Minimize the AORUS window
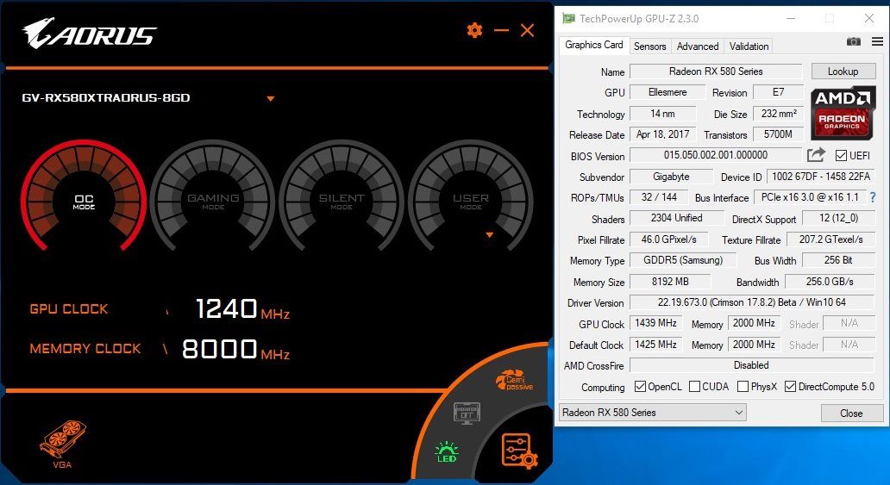Image resolution: width=890 pixels, height=485 pixels. click(501, 30)
